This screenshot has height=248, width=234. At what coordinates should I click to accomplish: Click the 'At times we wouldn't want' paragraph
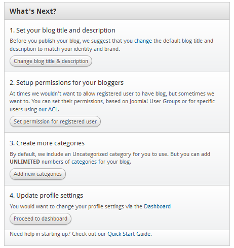[112, 102]
